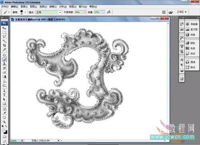Switch foreground and background colors
200x145 pixels.
6,126
